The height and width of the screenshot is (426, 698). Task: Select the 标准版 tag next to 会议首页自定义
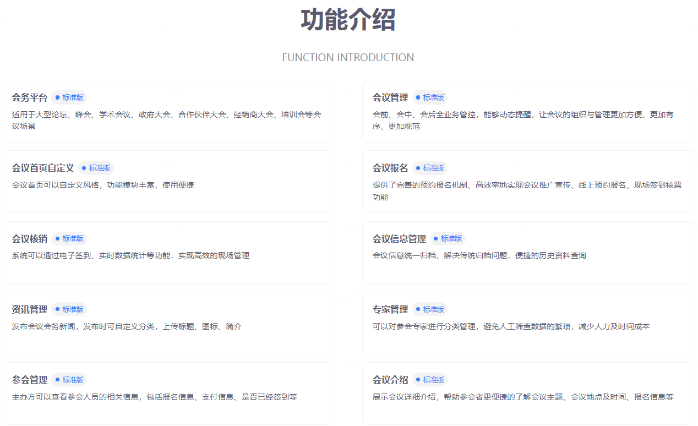(96, 168)
